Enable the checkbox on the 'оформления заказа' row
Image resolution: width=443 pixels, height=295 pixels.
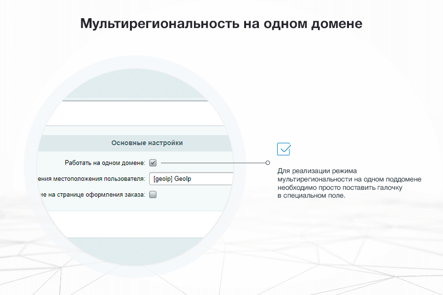click(153, 194)
